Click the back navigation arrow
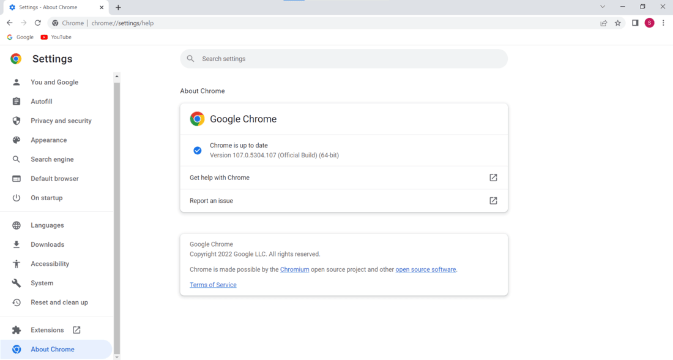Viewport: 673px width, 360px height. pos(10,23)
